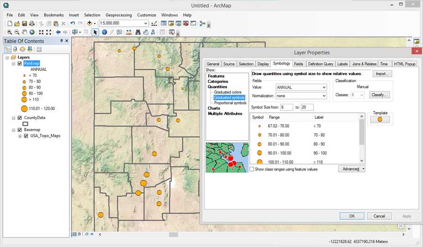Screen dimensions: 423x247
Task: Zoom to full extent with the globe
Action: click(32, 32)
